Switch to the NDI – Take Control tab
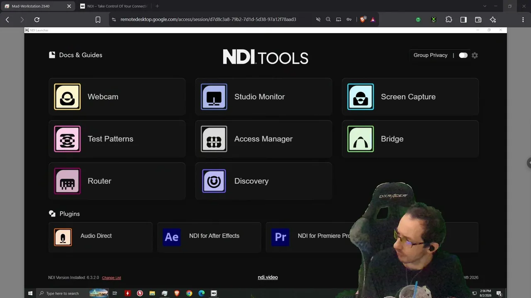 tap(114, 6)
